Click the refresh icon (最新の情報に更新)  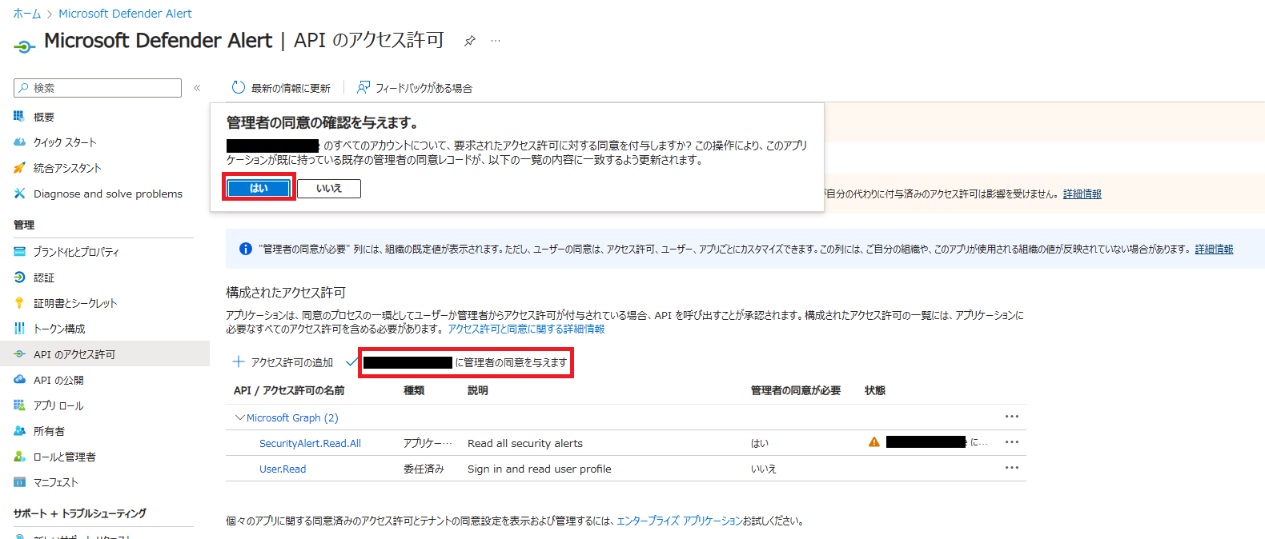click(x=238, y=87)
